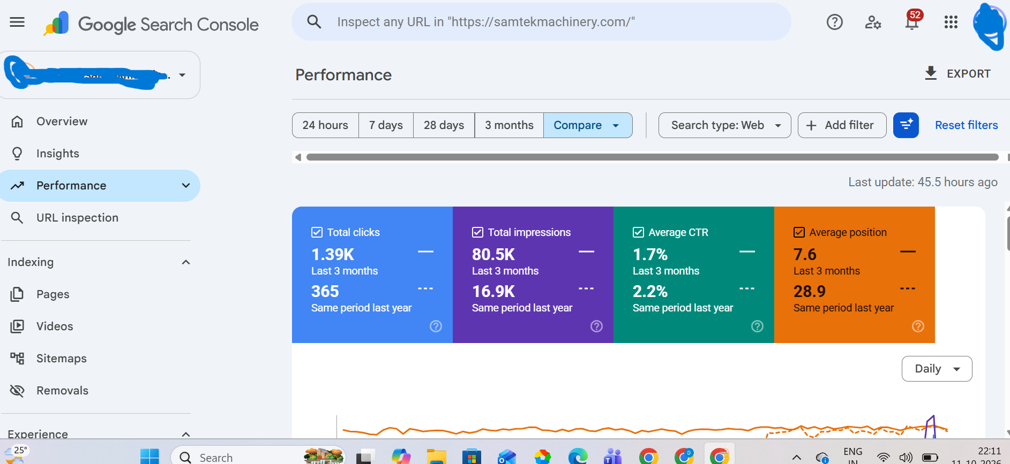Toggle the Total clicks checkbox
The height and width of the screenshot is (464, 1010).
[x=317, y=232]
